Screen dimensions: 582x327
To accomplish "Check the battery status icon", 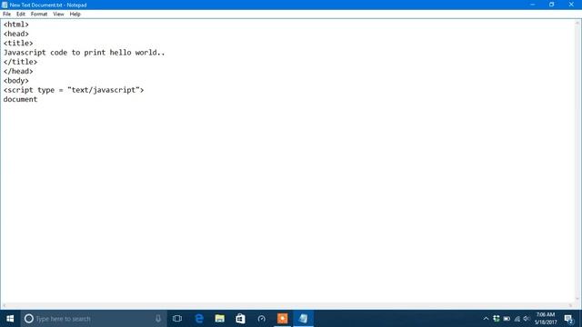I will (x=507, y=319).
